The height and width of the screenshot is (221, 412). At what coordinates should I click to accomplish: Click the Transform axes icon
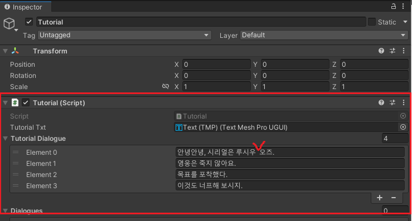[x=15, y=51]
